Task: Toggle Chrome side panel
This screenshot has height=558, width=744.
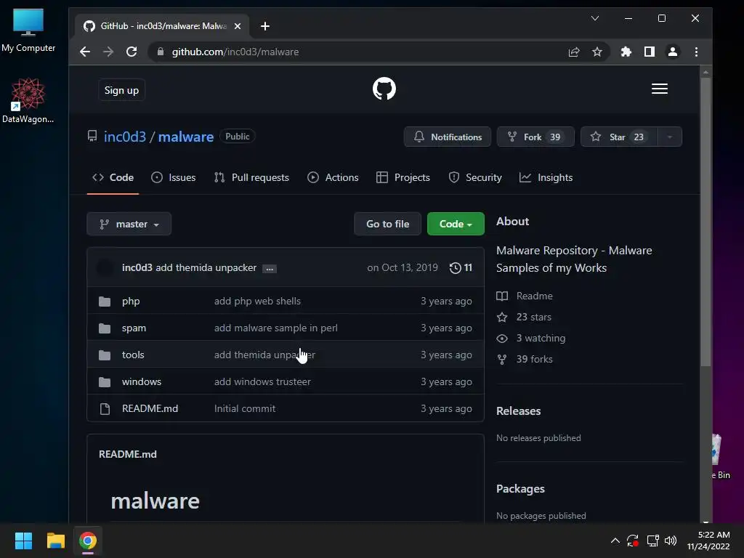Action: (x=650, y=52)
